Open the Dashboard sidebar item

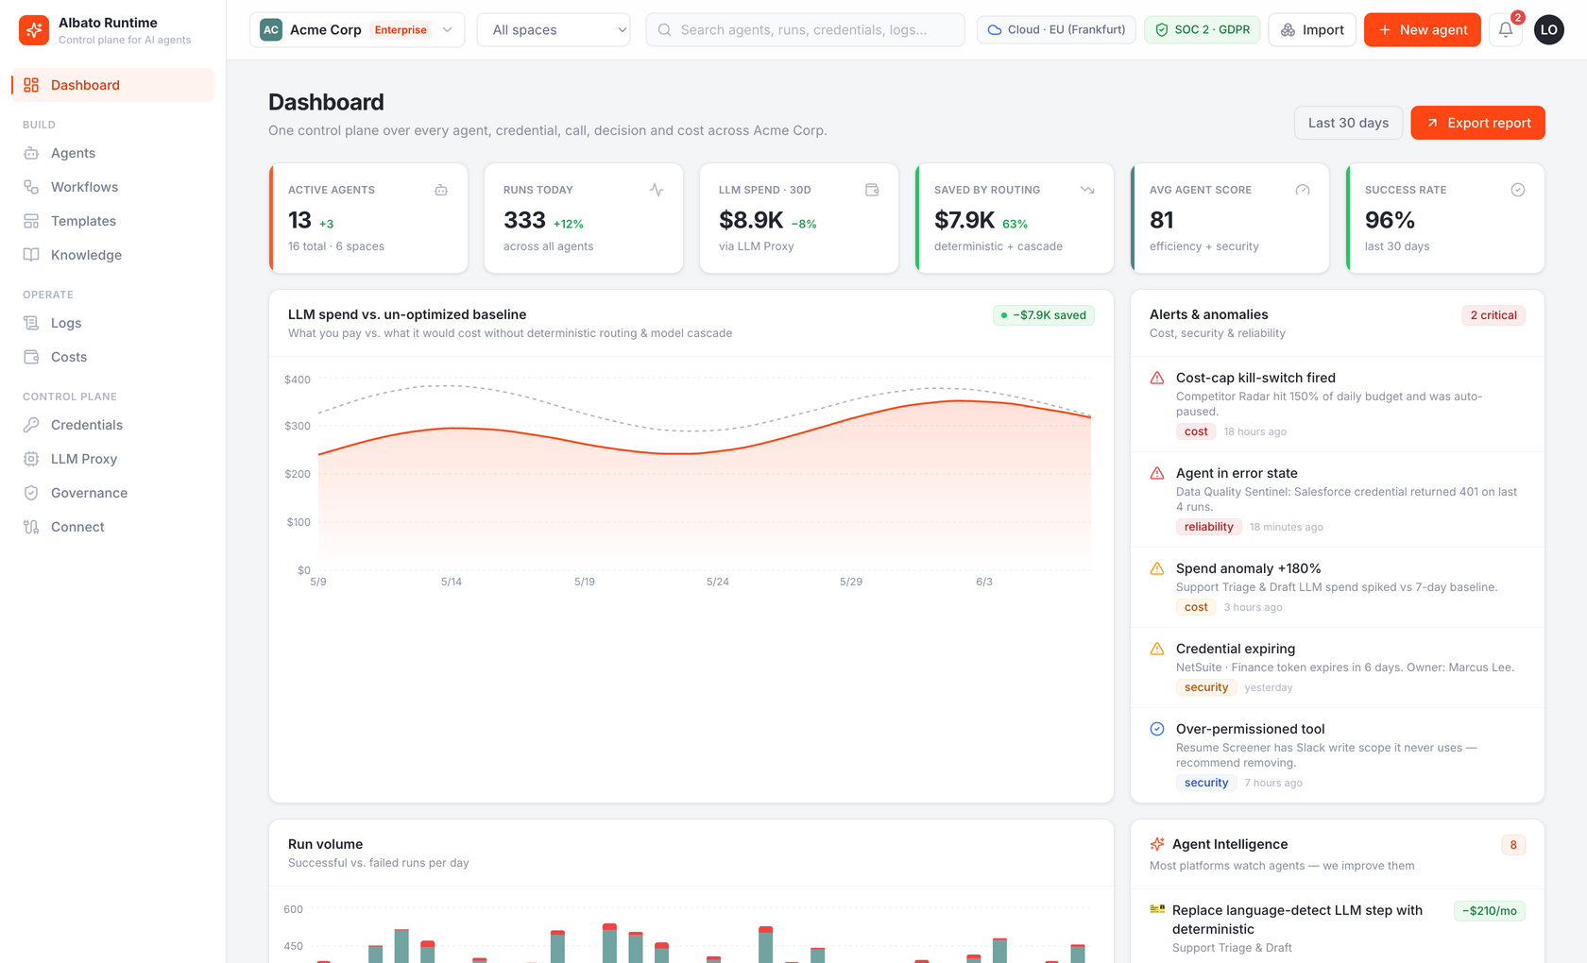point(113,85)
